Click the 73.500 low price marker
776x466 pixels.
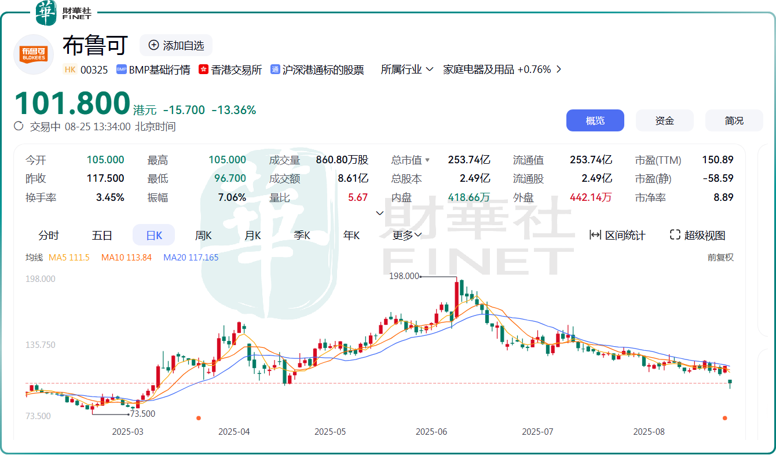142,414
